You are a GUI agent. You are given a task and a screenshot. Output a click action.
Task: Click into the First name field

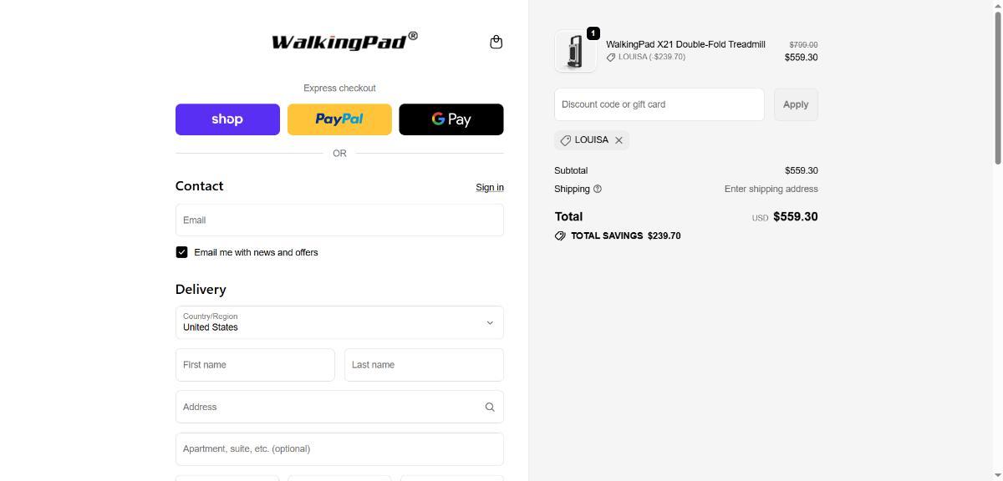(255, 365)
